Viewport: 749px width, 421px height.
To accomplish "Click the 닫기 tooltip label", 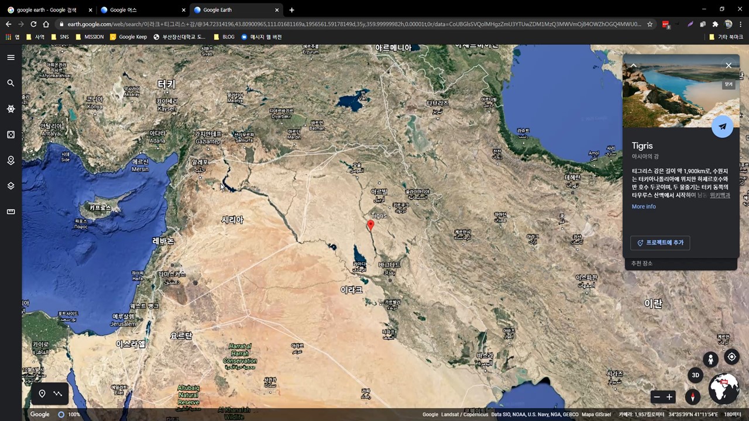I will click(729, 85).
